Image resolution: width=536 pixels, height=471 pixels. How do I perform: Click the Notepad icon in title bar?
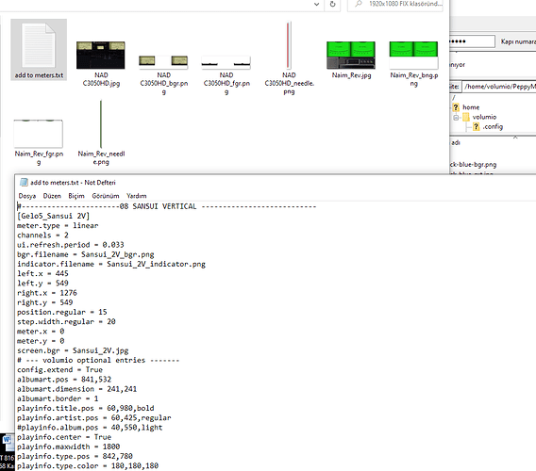[24, 182]
